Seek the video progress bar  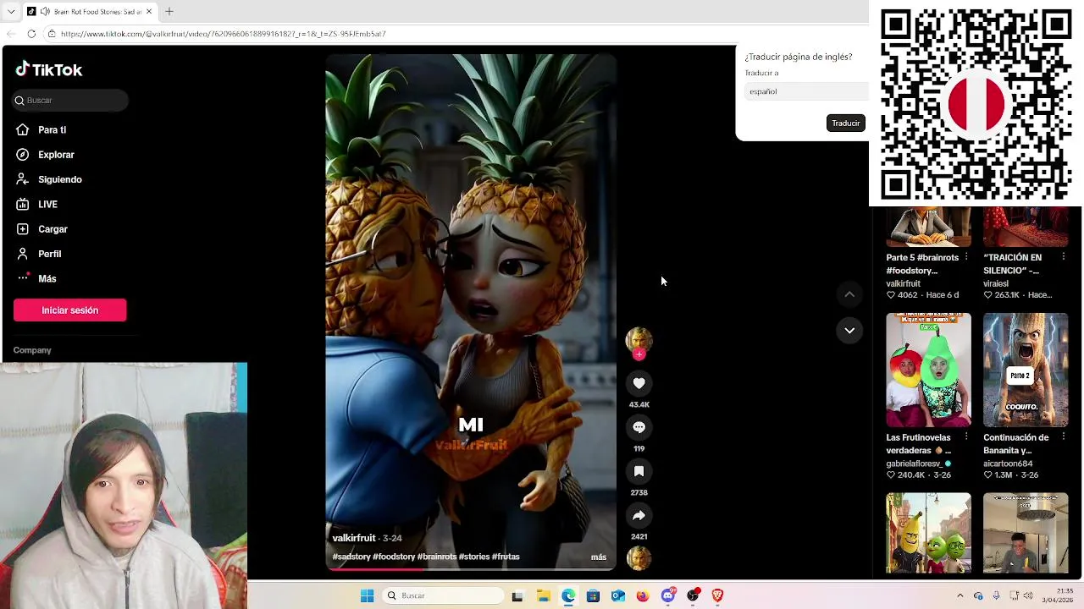471,569
